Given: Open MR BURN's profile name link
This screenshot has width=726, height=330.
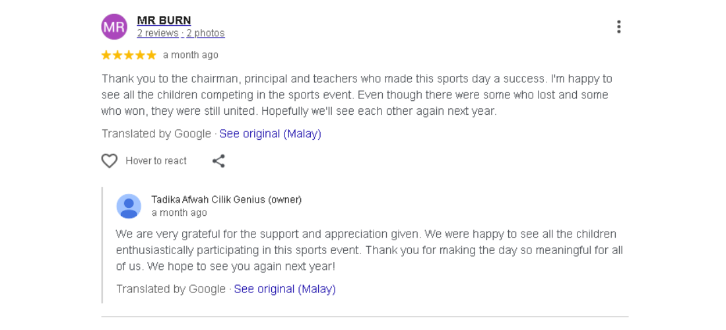Looking at the screenshot, I should click(x=164, y=20).
